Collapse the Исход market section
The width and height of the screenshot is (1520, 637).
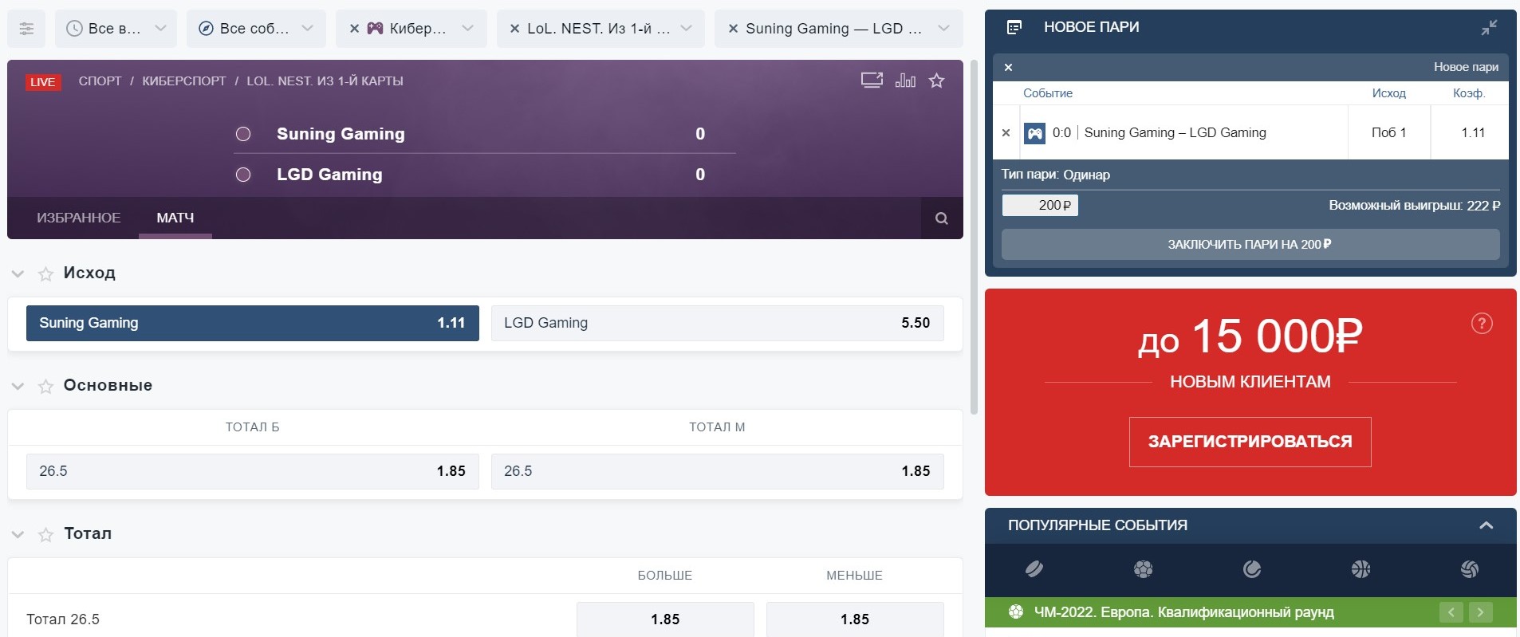tap(18, 273)
